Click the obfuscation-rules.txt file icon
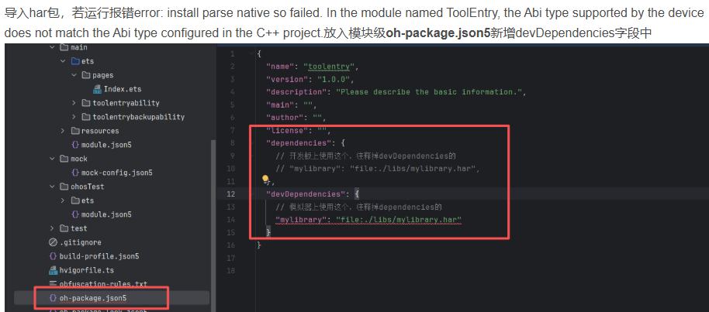Viewport: 709px width, 312px height. click(x=54, y=284)
